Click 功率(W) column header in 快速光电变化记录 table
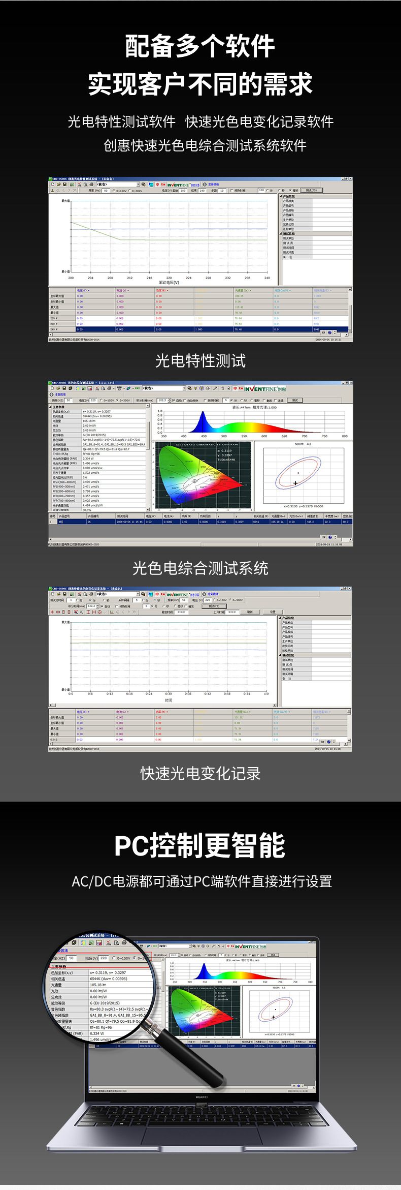The width and height of the screenshot is (401, 1190). (x=174, y=712)
